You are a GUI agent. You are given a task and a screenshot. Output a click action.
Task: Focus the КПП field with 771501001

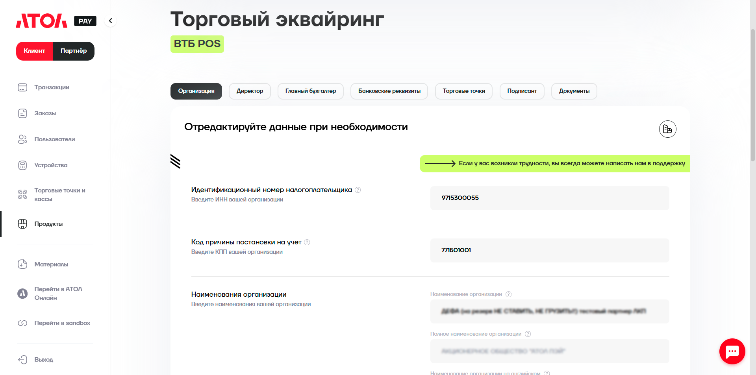point(550,250)
